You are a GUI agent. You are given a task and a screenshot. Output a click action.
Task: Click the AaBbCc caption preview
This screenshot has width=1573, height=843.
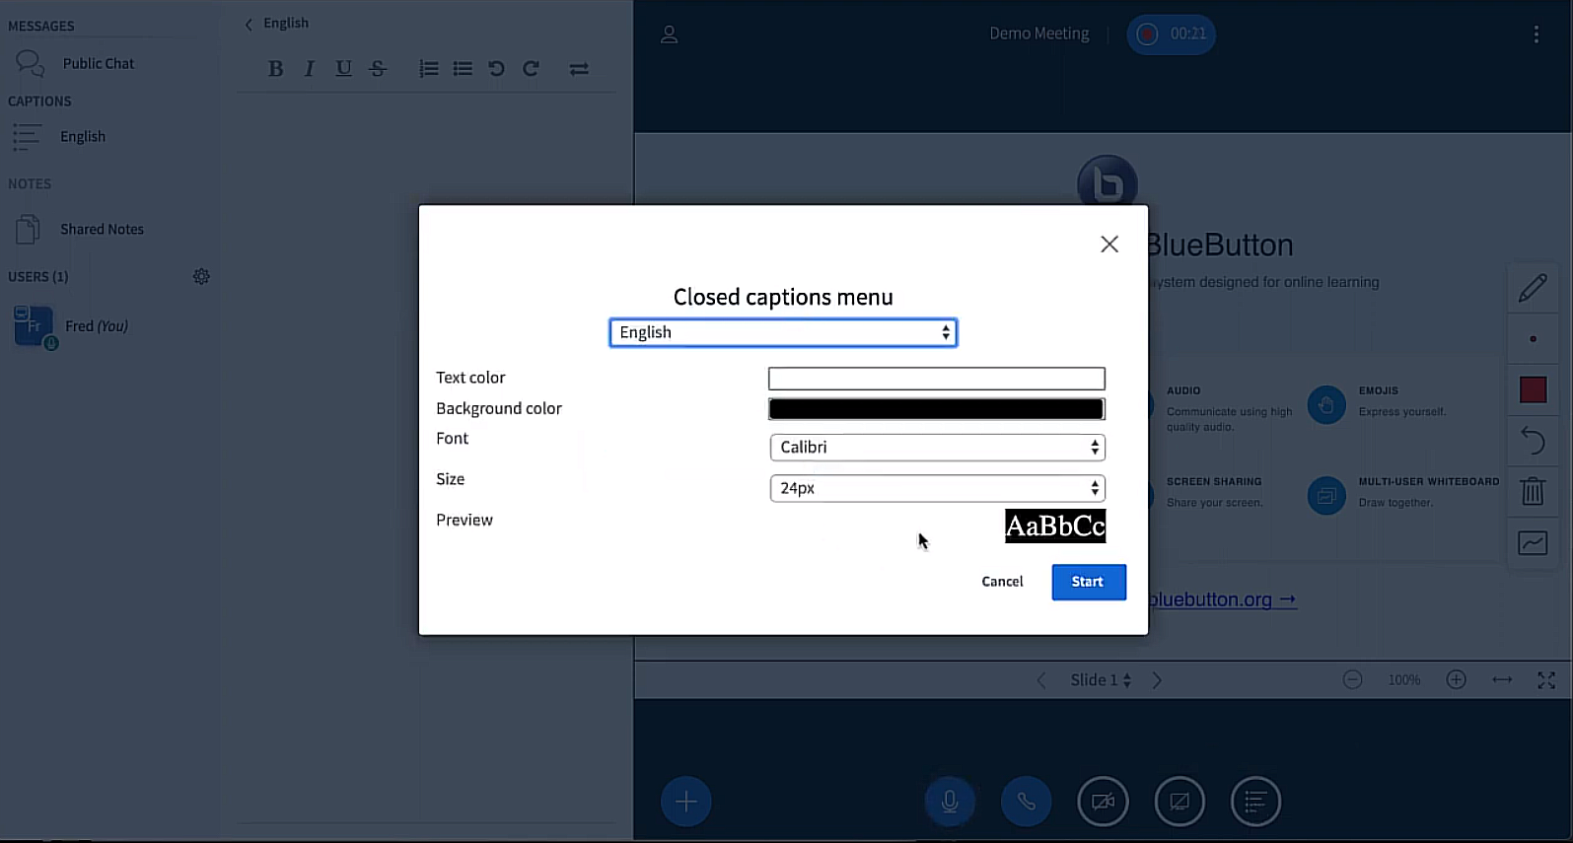point(1055,527)
